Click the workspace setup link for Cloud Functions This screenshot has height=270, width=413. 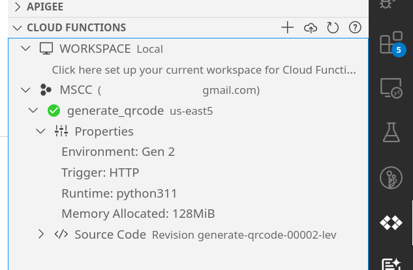pos(204,70)
